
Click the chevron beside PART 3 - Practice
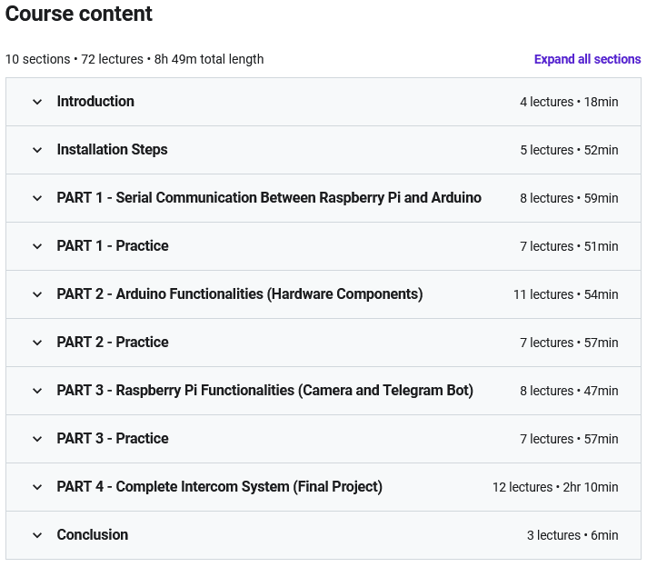tap(37, 439)
